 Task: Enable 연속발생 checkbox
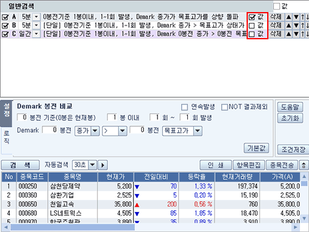(184, 107)
